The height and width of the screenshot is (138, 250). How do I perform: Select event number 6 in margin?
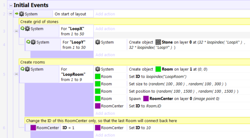(4, 128)
